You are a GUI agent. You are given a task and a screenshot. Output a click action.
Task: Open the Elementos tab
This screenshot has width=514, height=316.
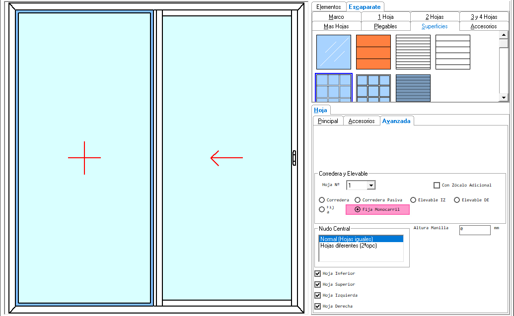328,7
